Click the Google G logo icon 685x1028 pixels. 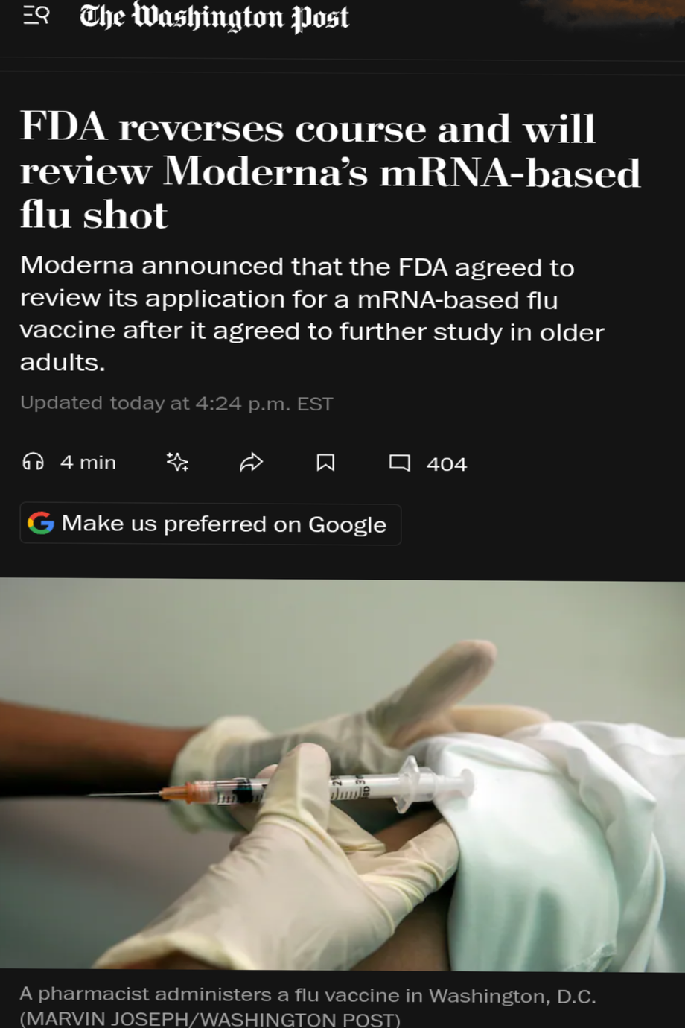(41, 524)
